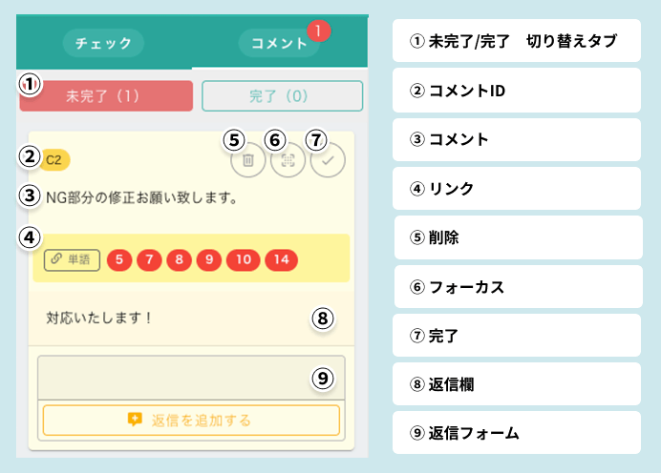Click the focus icon on comment card
Image resolution: width=661 pixels, height=473 pixels.
[x=288, y=161]
